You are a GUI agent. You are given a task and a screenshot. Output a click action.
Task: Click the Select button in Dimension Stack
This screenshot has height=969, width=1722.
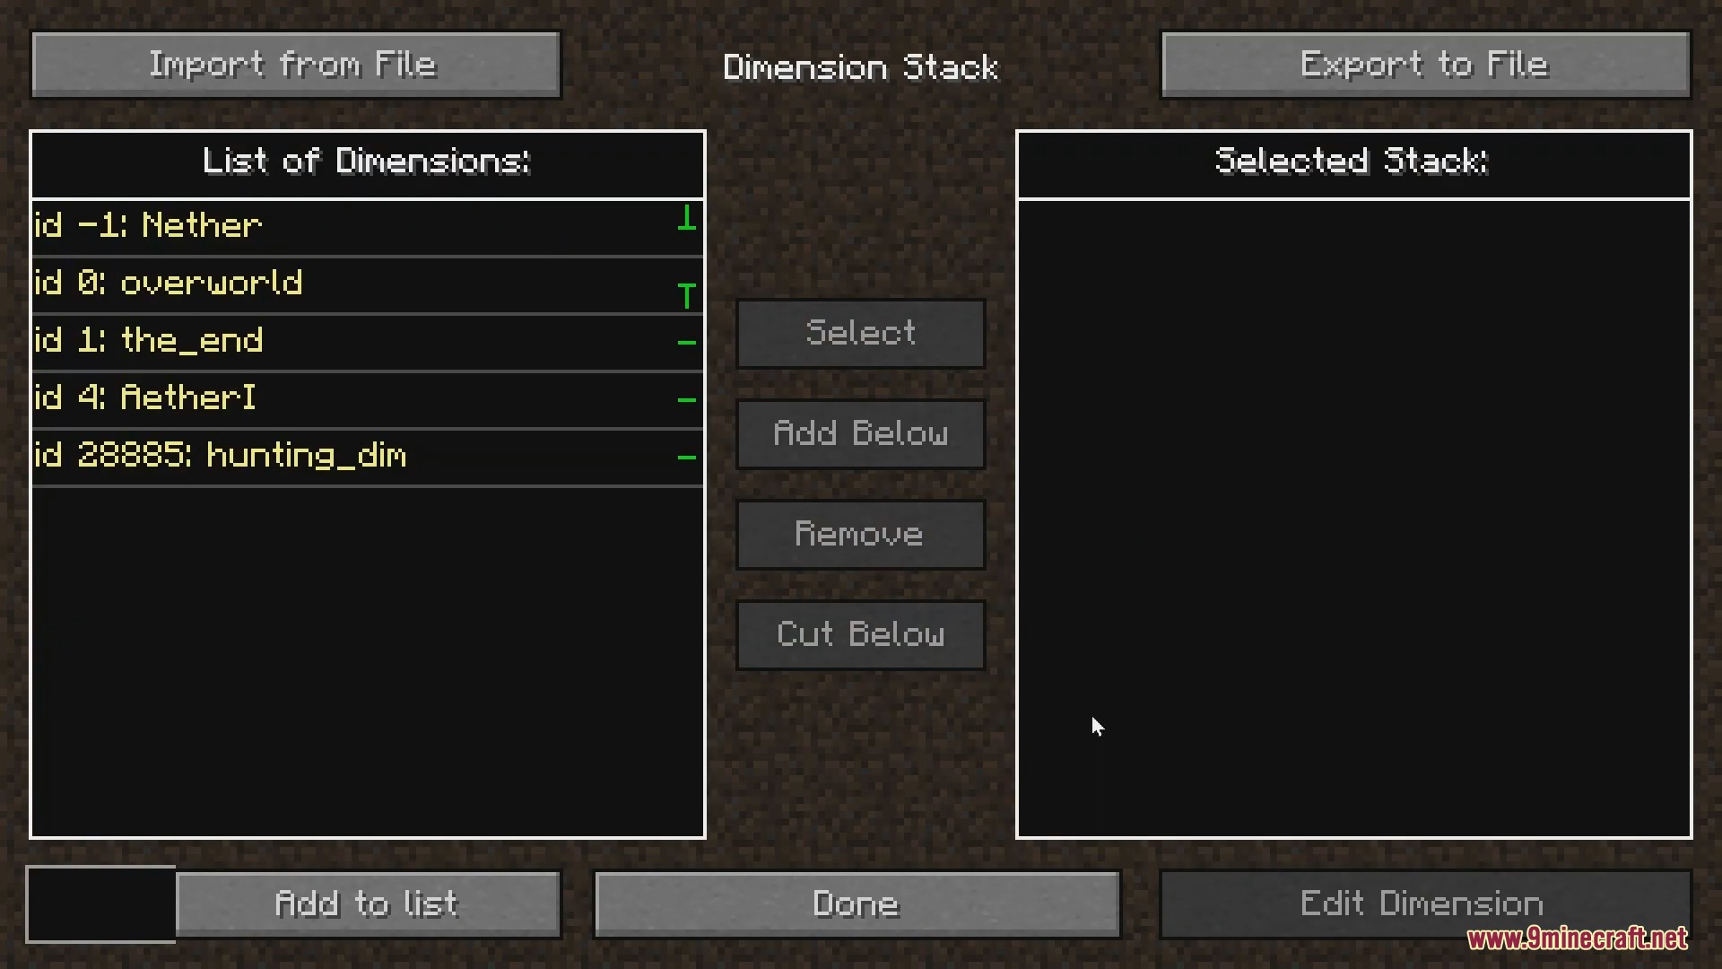(860, 333)
